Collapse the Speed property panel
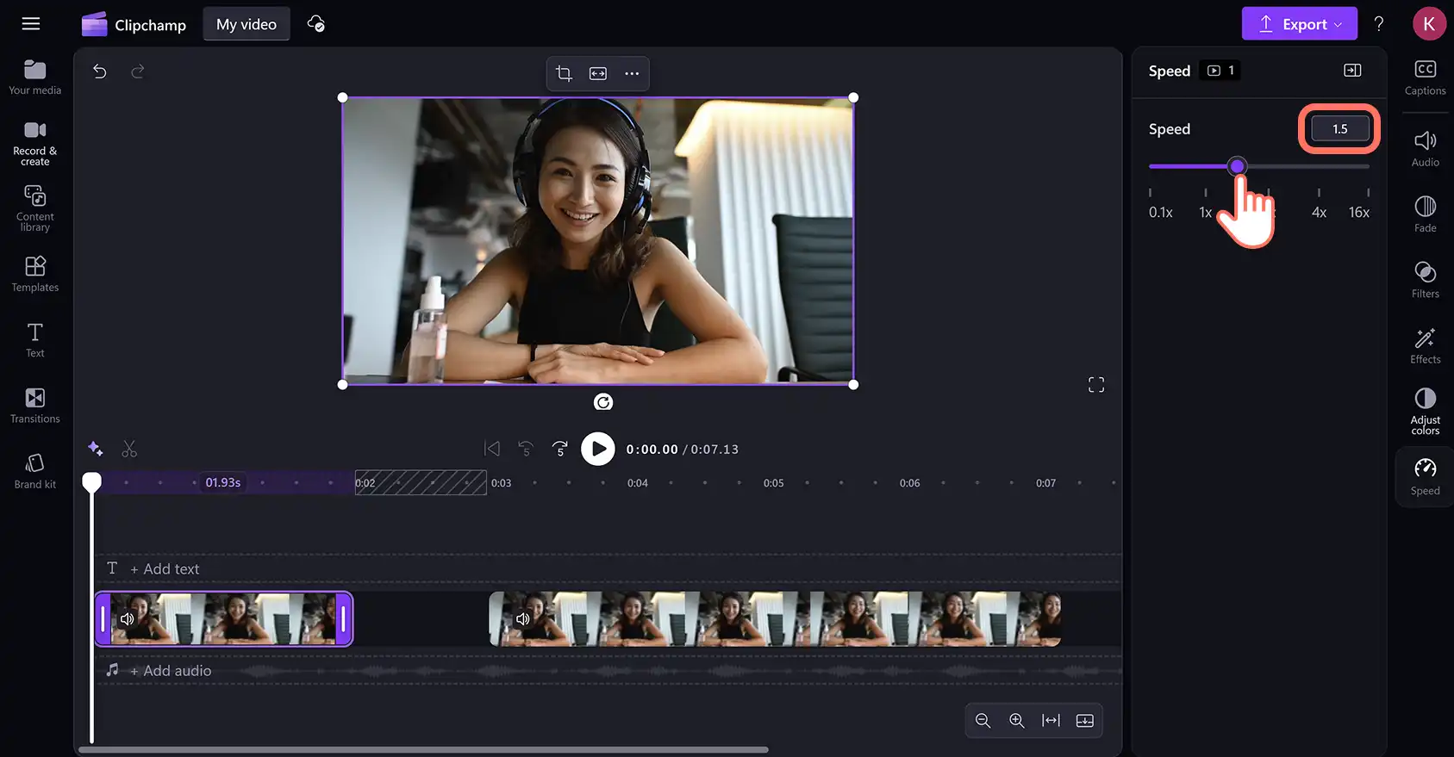 1352,71
